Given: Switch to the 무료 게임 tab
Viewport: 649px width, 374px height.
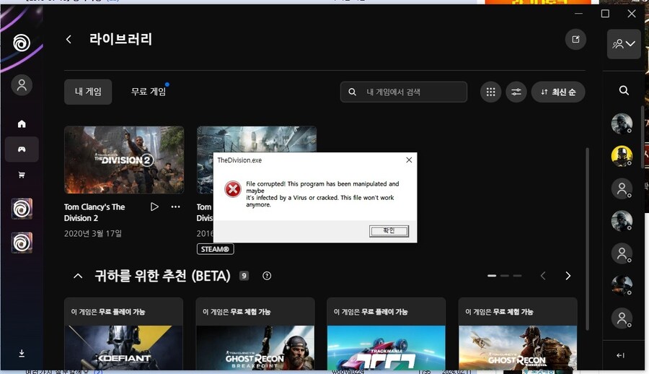Looking at the screenshot, I should click(x=148, y=92).
